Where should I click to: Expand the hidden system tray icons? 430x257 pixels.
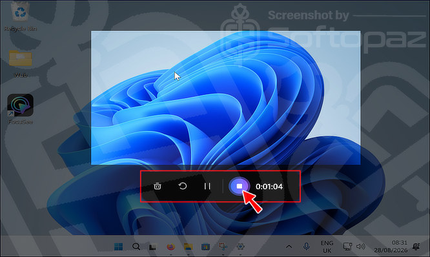click(289, 247)
